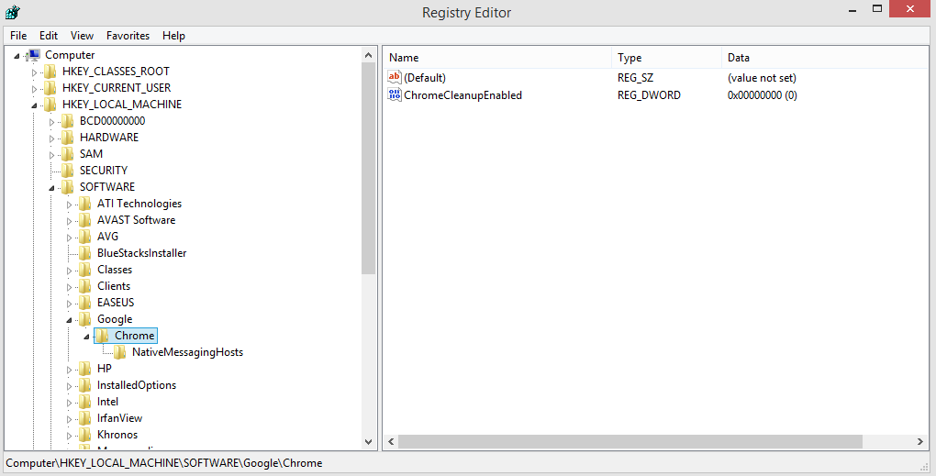The image size is (936, 476).
Task: Collapse the Chrome key
Action: (86, 337)
